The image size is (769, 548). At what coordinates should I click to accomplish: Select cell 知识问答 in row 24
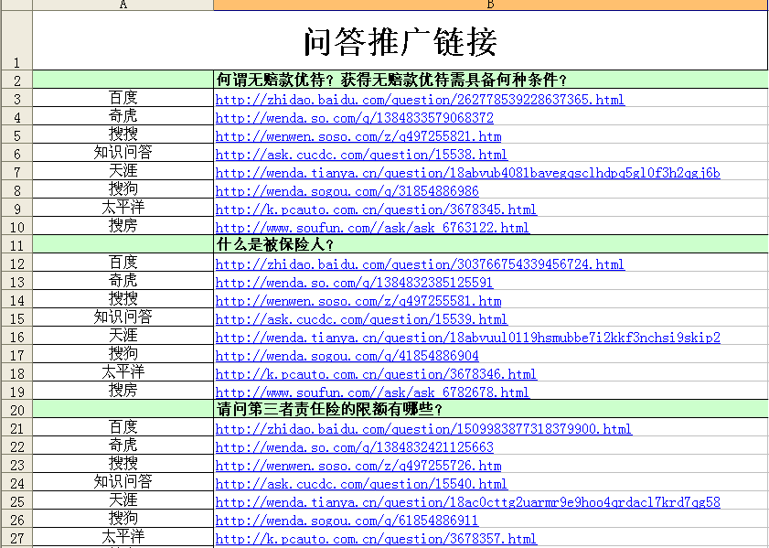point(123,482)
